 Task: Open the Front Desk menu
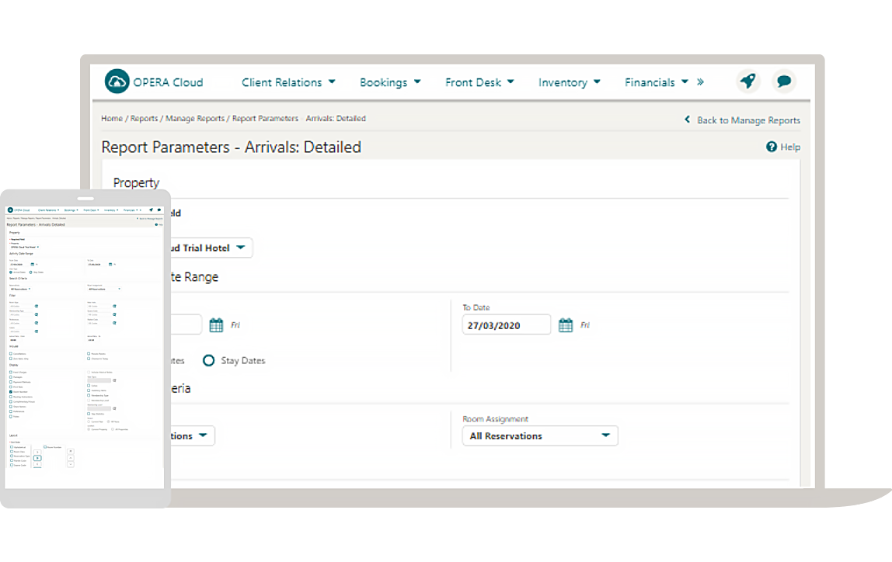point(479,82)
